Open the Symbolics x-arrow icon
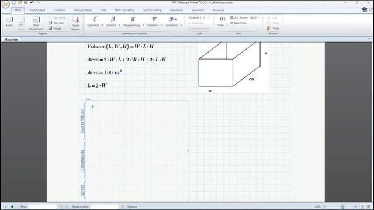The image size is (374, 210). (x=173, y=19)
